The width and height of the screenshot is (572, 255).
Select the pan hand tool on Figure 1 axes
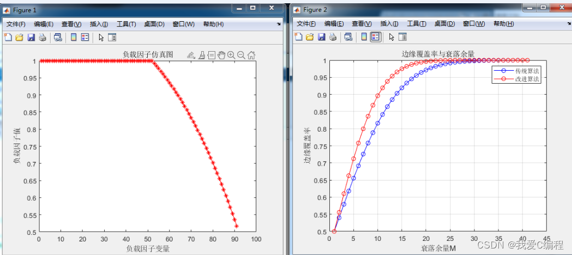(221, 55)
